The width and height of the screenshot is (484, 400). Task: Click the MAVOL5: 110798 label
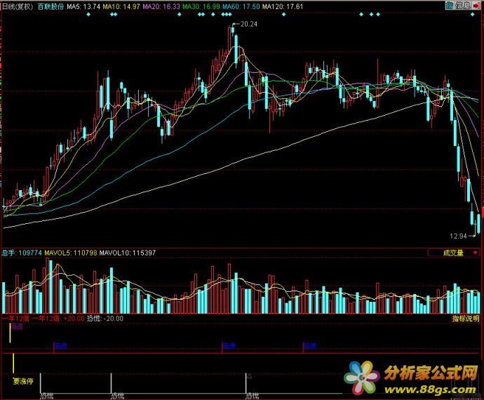pos(71,253)
